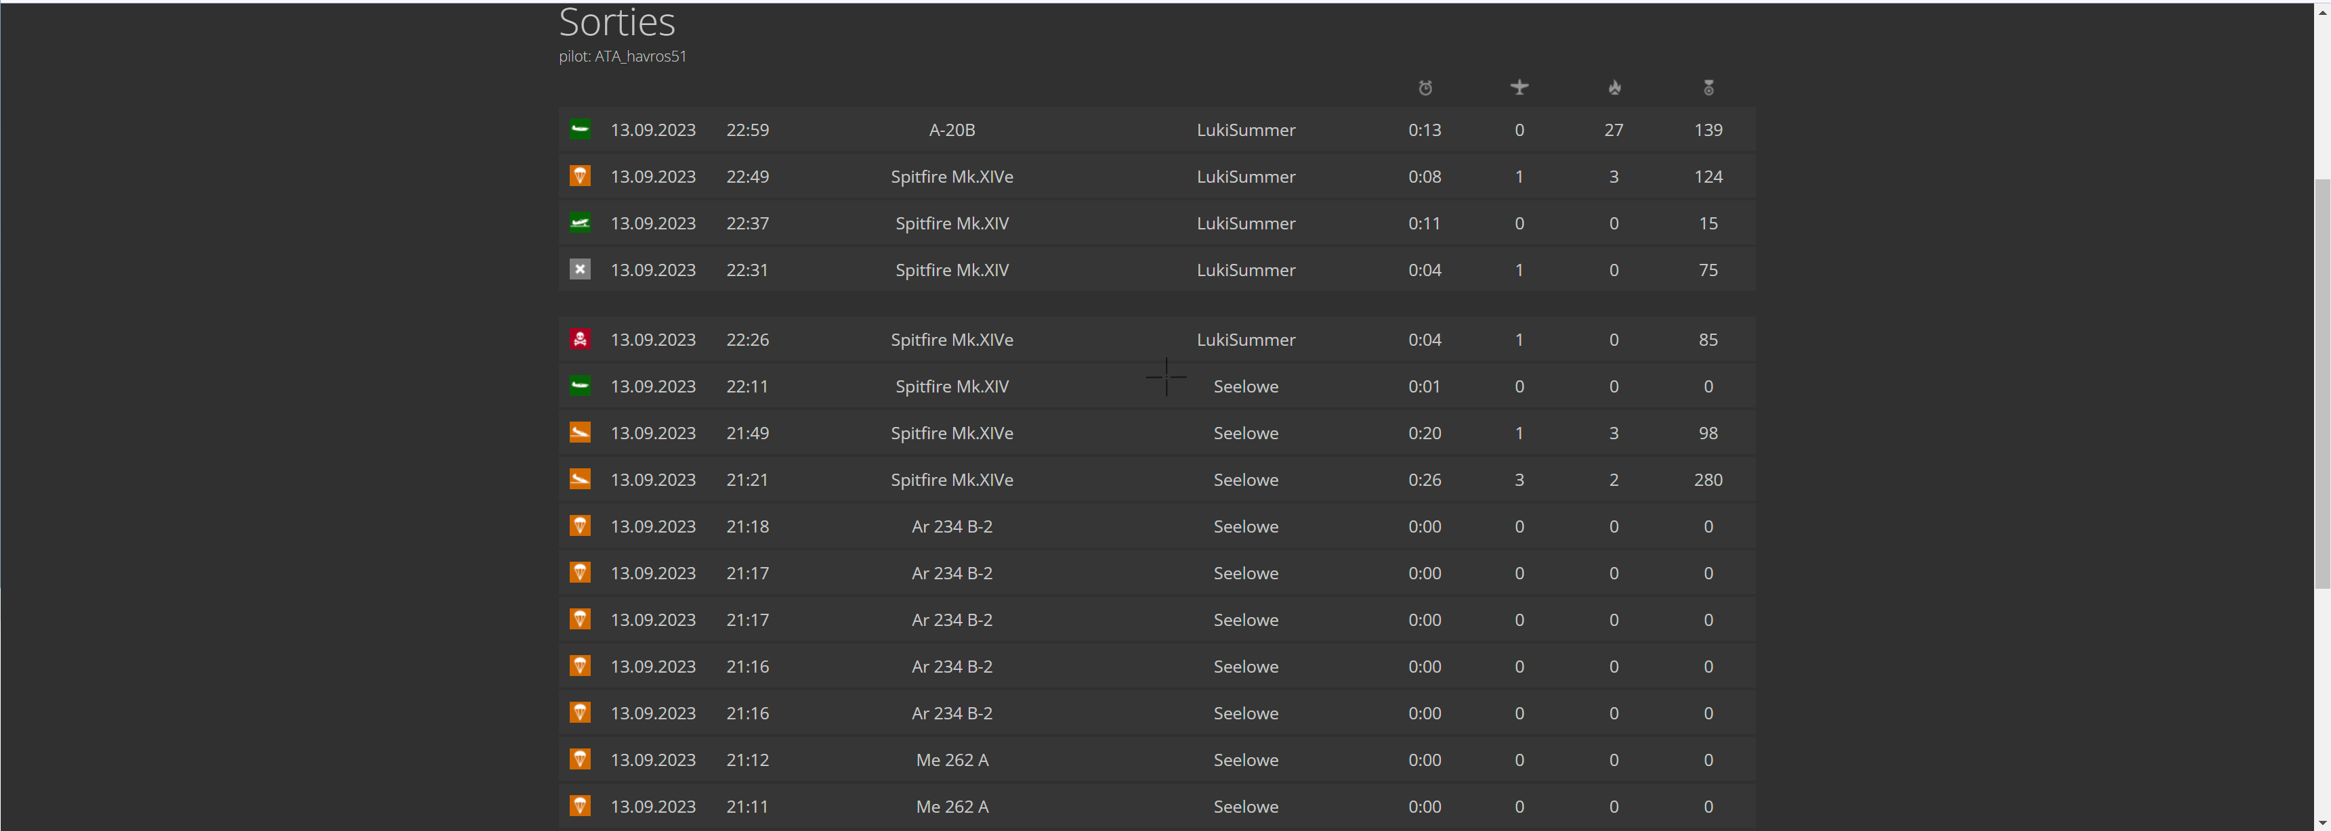Screen dimensions: 2331x831
Task: Click in-flight green icon of 22:37 sortie
Action: (x=580, y=223)
